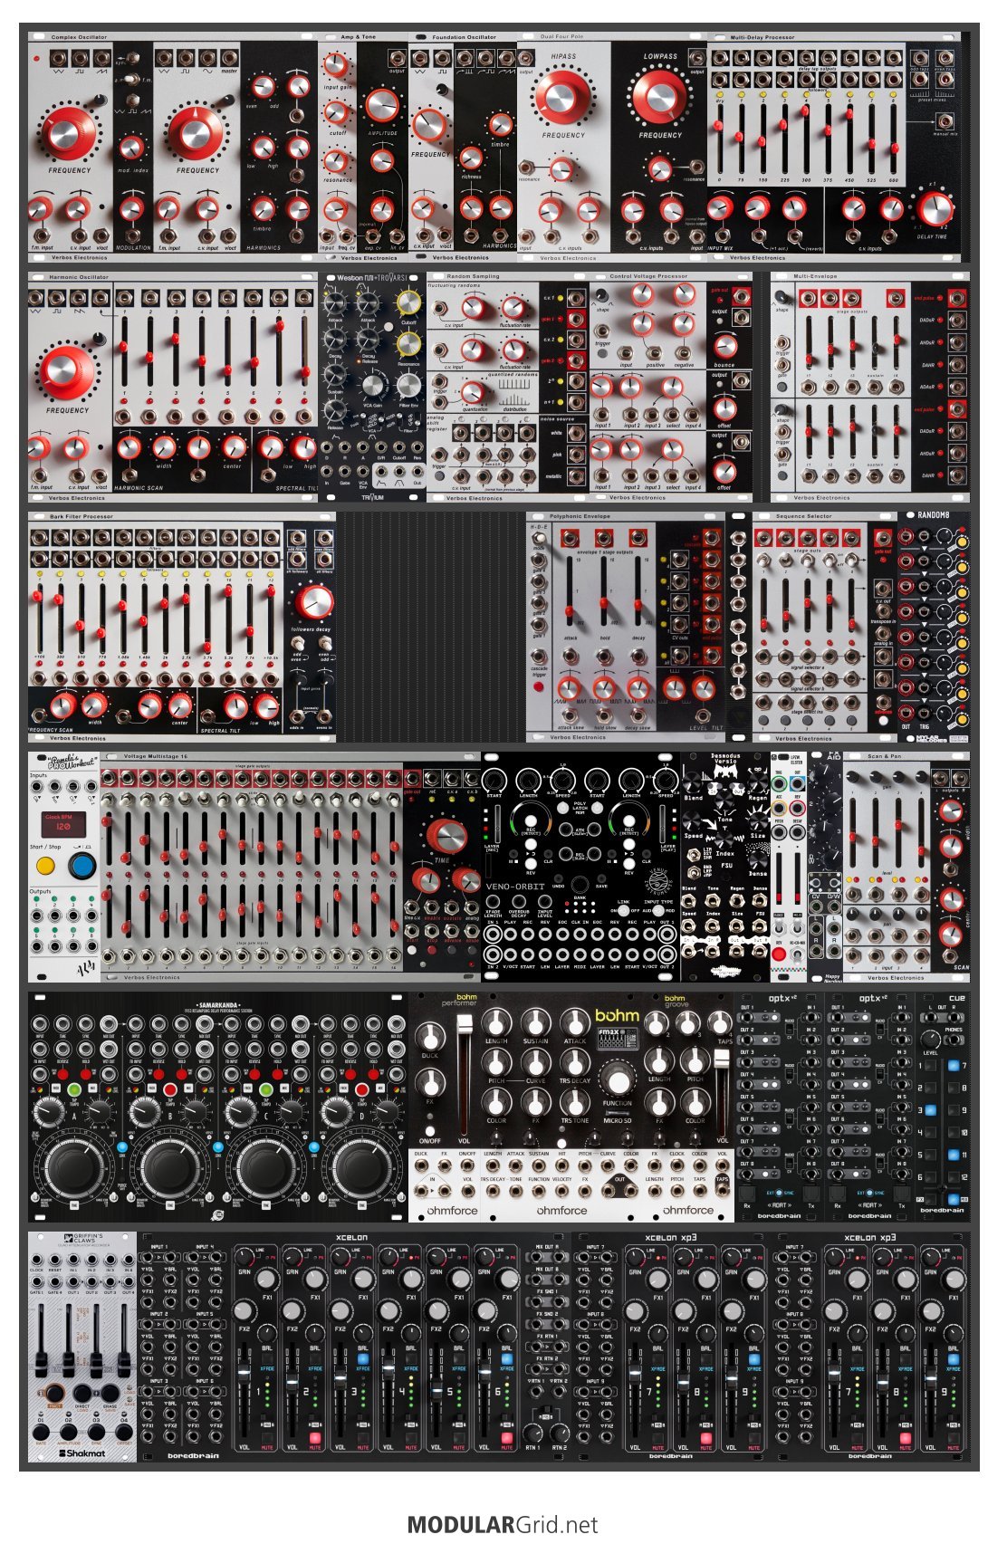
Task: Click Pamela's PRO Workout blue encoder knob
Action: click(x=82, y=866)
